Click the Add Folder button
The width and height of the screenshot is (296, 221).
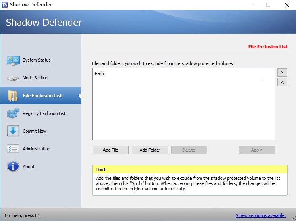point(150,150)
